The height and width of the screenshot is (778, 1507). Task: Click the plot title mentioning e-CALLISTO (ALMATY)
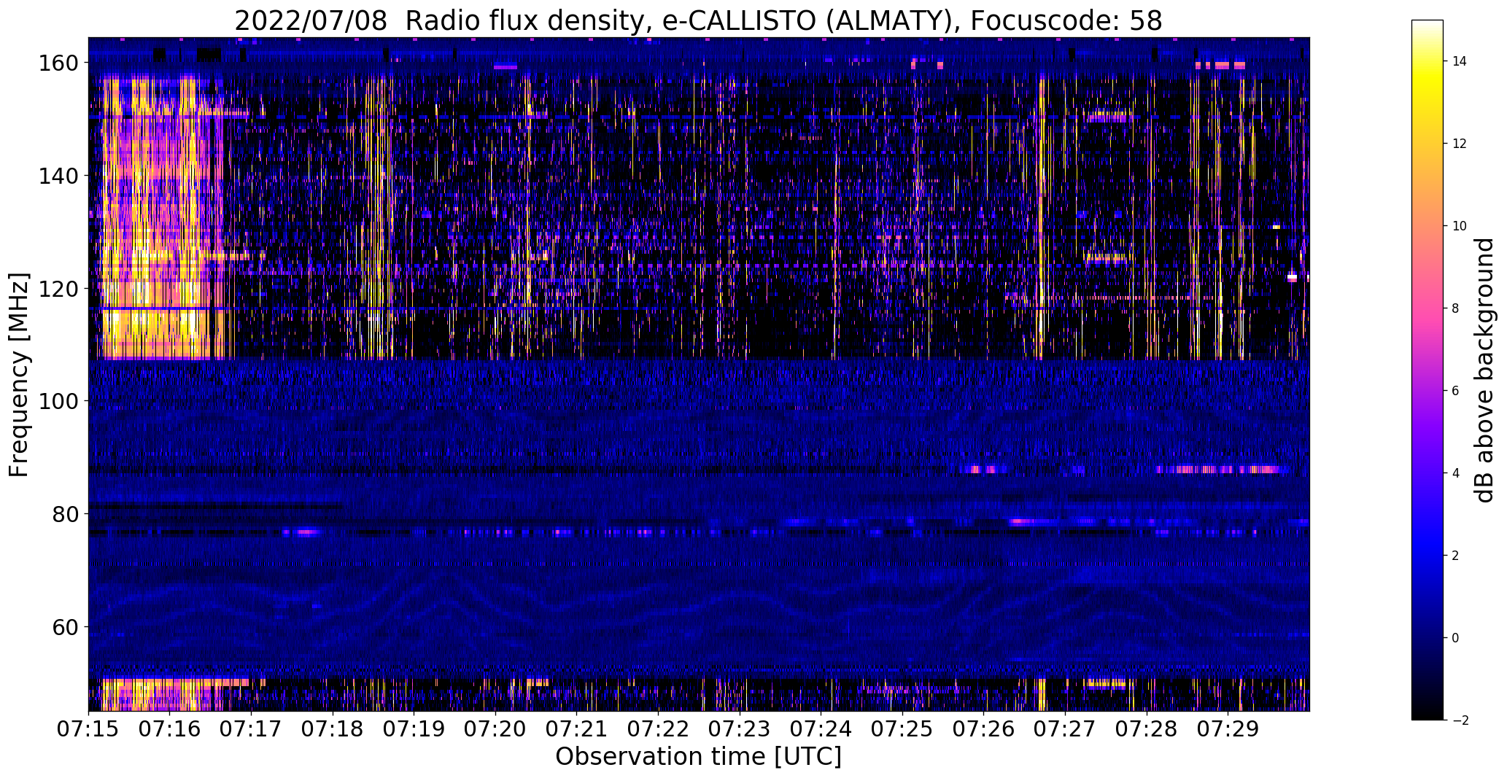pyautogui.click(x=698, y=20)
